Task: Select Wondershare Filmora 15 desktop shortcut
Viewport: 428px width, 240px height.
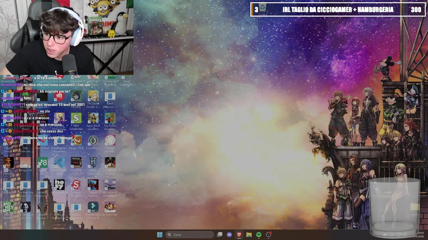Action: pyautogui.click(x=93, y=211)
